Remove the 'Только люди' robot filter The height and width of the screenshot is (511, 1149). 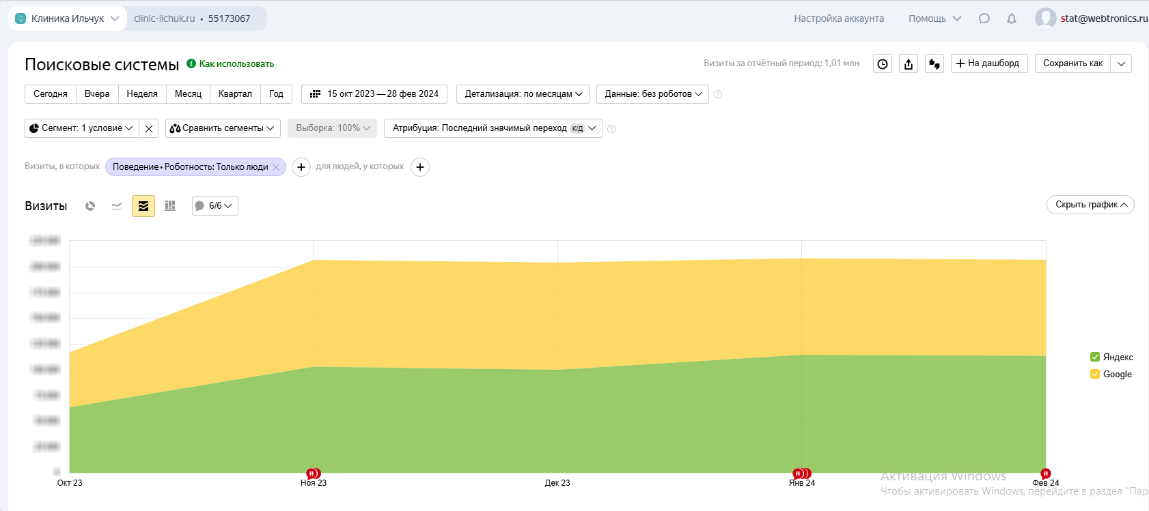click(x=276, y=166)
